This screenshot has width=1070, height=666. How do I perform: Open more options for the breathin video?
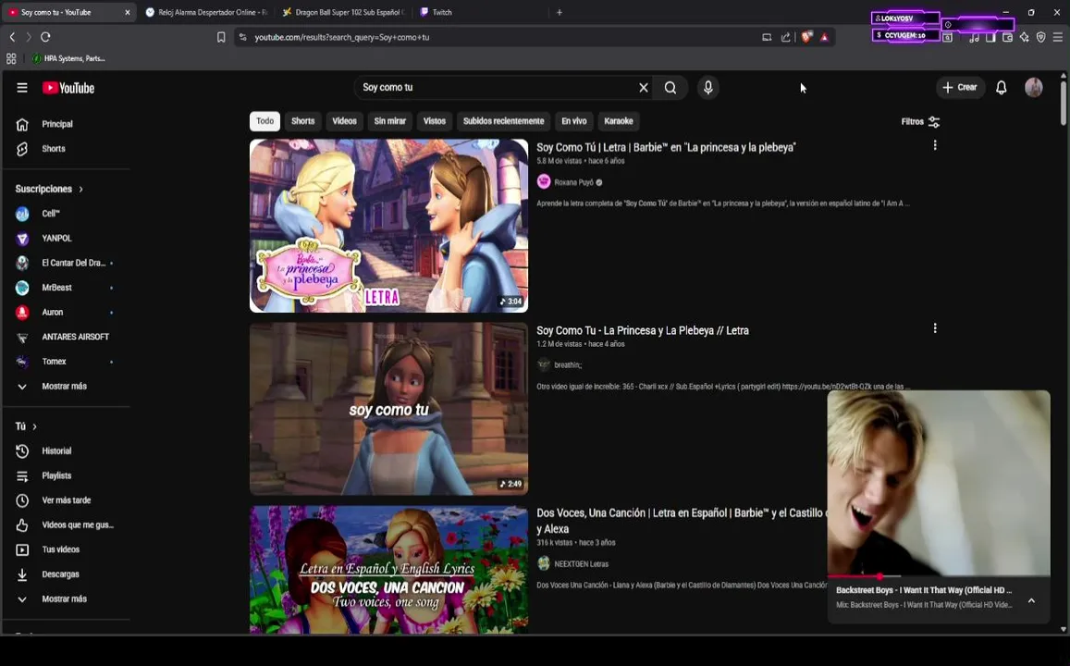click(935, 328)
